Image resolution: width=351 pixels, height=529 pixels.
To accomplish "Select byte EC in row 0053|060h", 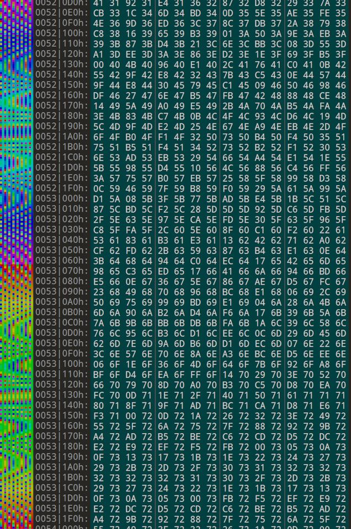I will (x=228, y=261).
